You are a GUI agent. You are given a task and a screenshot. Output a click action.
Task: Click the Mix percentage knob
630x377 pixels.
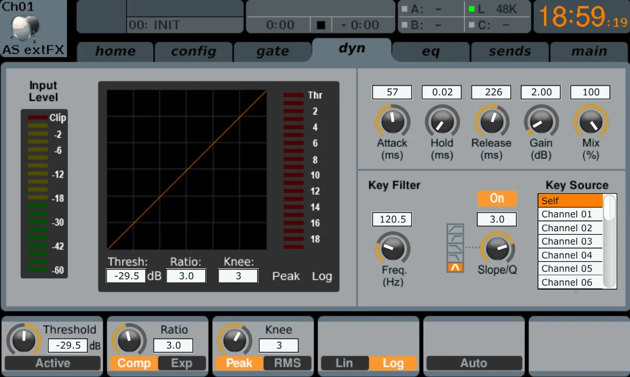click(x=591, y=121)
